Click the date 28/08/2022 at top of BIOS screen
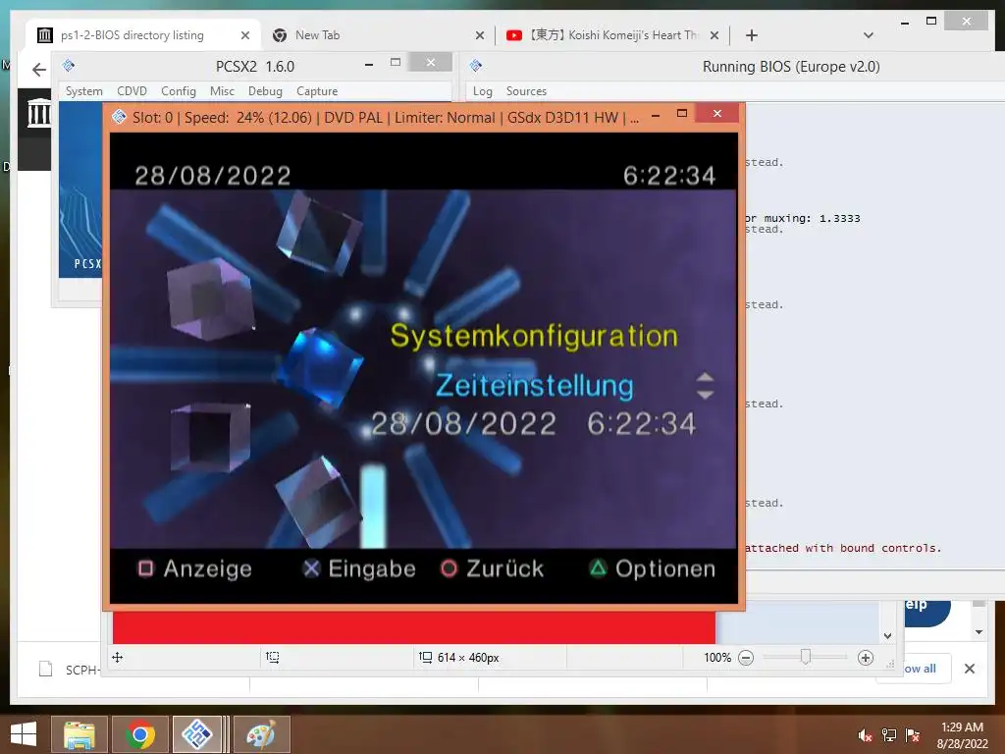The width and height of the screenshot is (1005, 754). point(213,176)
